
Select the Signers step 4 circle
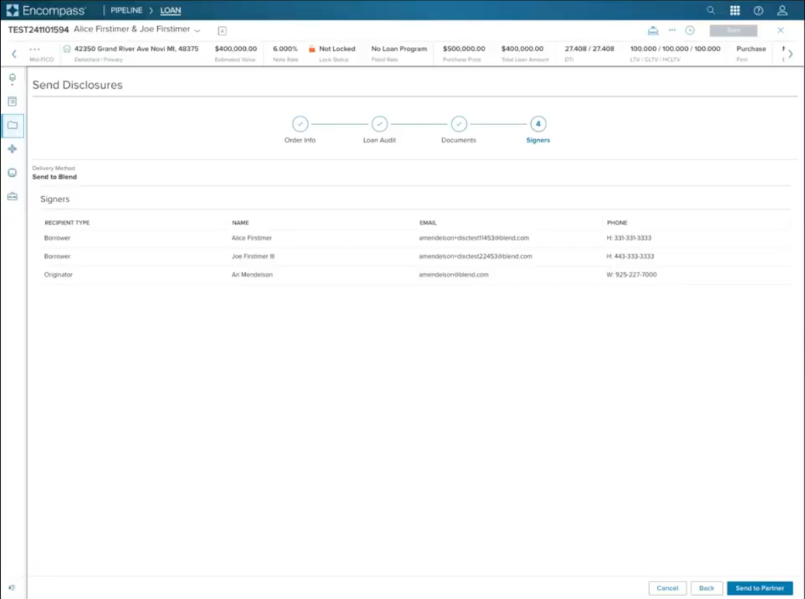(x=538, y=124)
